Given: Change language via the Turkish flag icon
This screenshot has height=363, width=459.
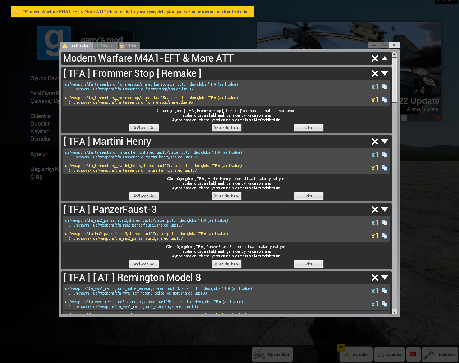Looking at the screenshot, I should (x=413, y=354).
